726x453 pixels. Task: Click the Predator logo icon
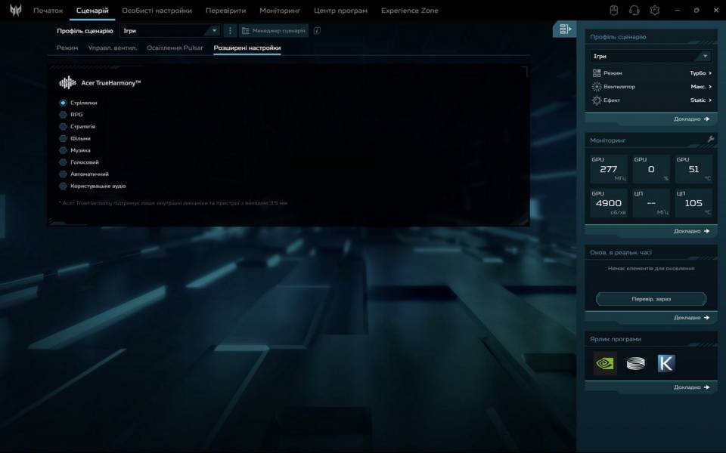[15, 11]
